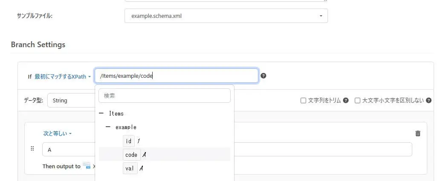Select the id node in the tree
The width and height of the screenshot is (443, 181).
click(129, 141)
